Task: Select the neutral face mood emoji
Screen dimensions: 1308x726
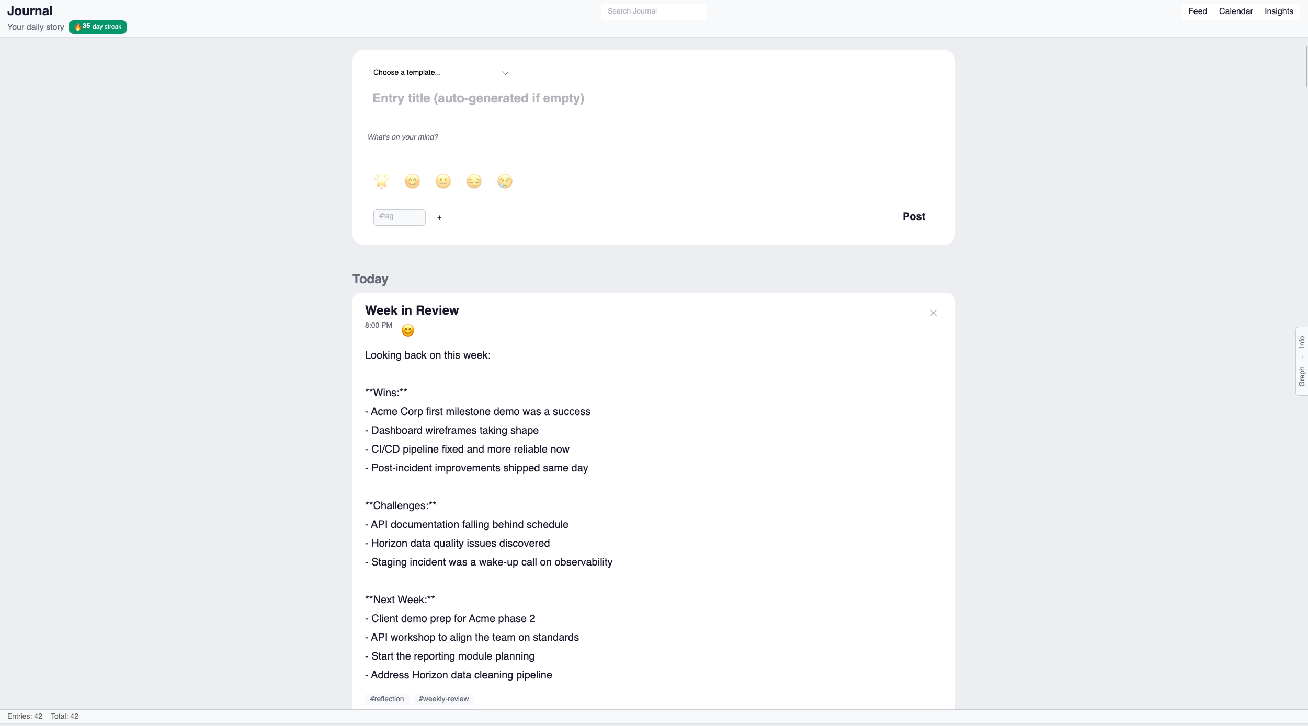Action: click(442, 181)
